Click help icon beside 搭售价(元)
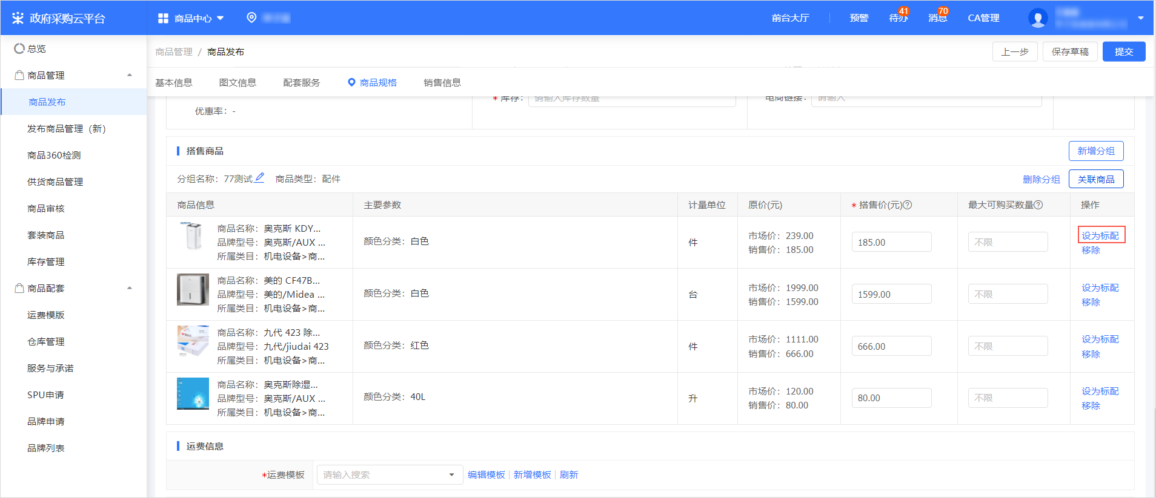The image size is (1156, 498). point(908,205)
